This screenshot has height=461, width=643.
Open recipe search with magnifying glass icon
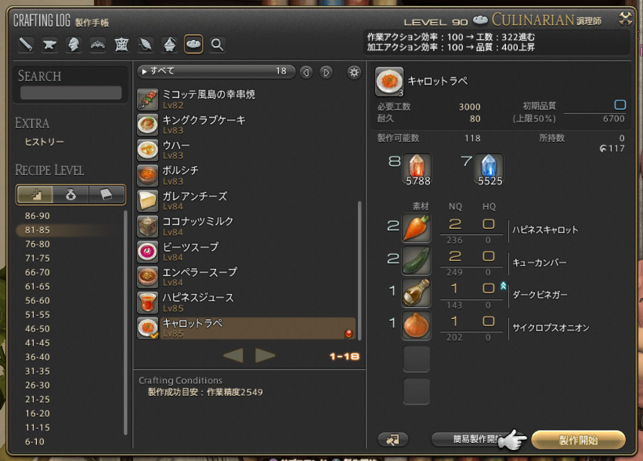tap(218, 45)
